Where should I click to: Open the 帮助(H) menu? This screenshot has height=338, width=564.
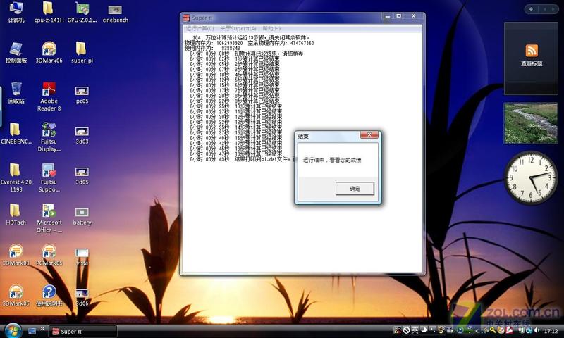(271, 28)
